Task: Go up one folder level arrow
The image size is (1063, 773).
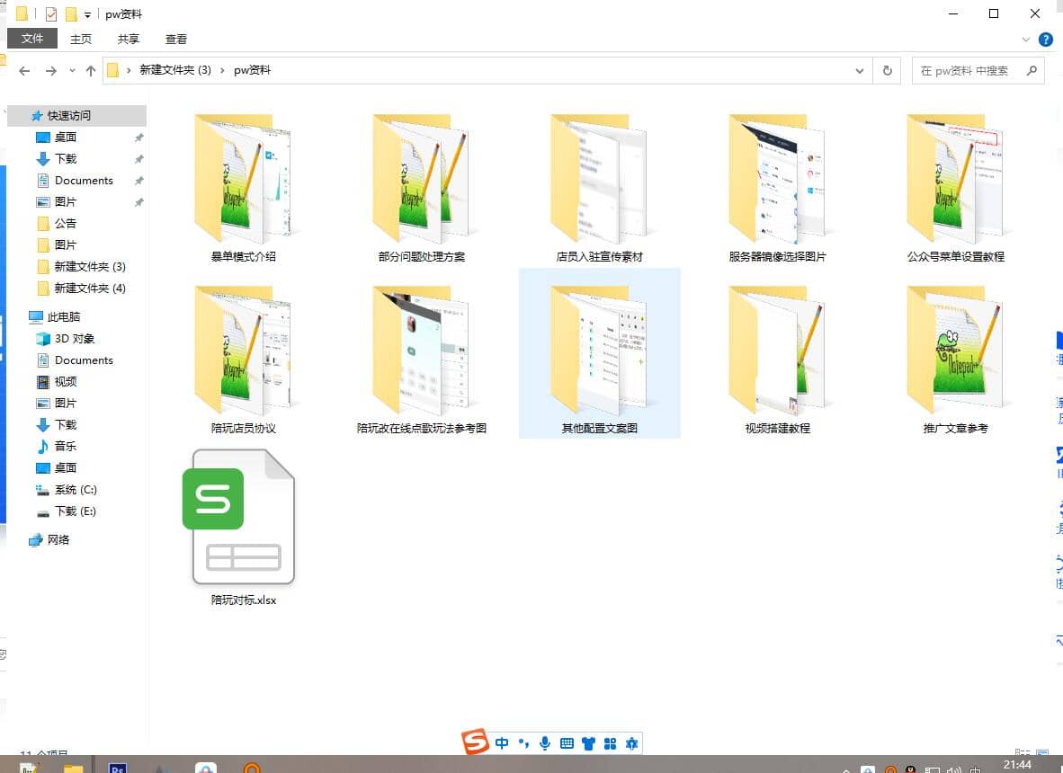Action: click(x=90, y=70)
